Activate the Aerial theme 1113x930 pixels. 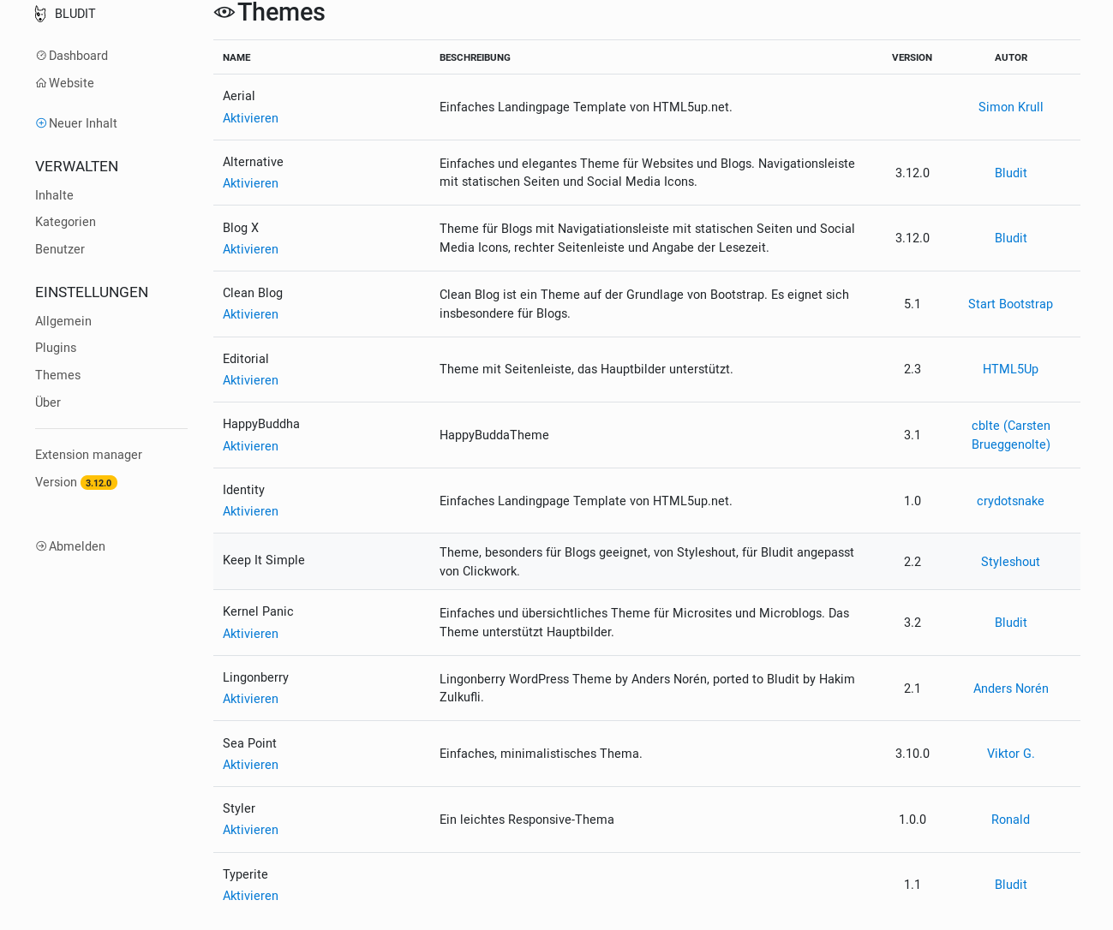[x=250, y=118]
